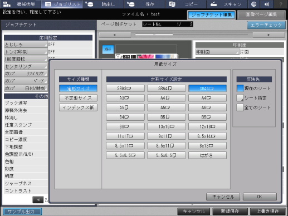Image resolution: width=288 pixels, height=216 pixels.
Task: Choose SRA3 landscape paper size
Action: pyautogui.click(x=125, y=89)
